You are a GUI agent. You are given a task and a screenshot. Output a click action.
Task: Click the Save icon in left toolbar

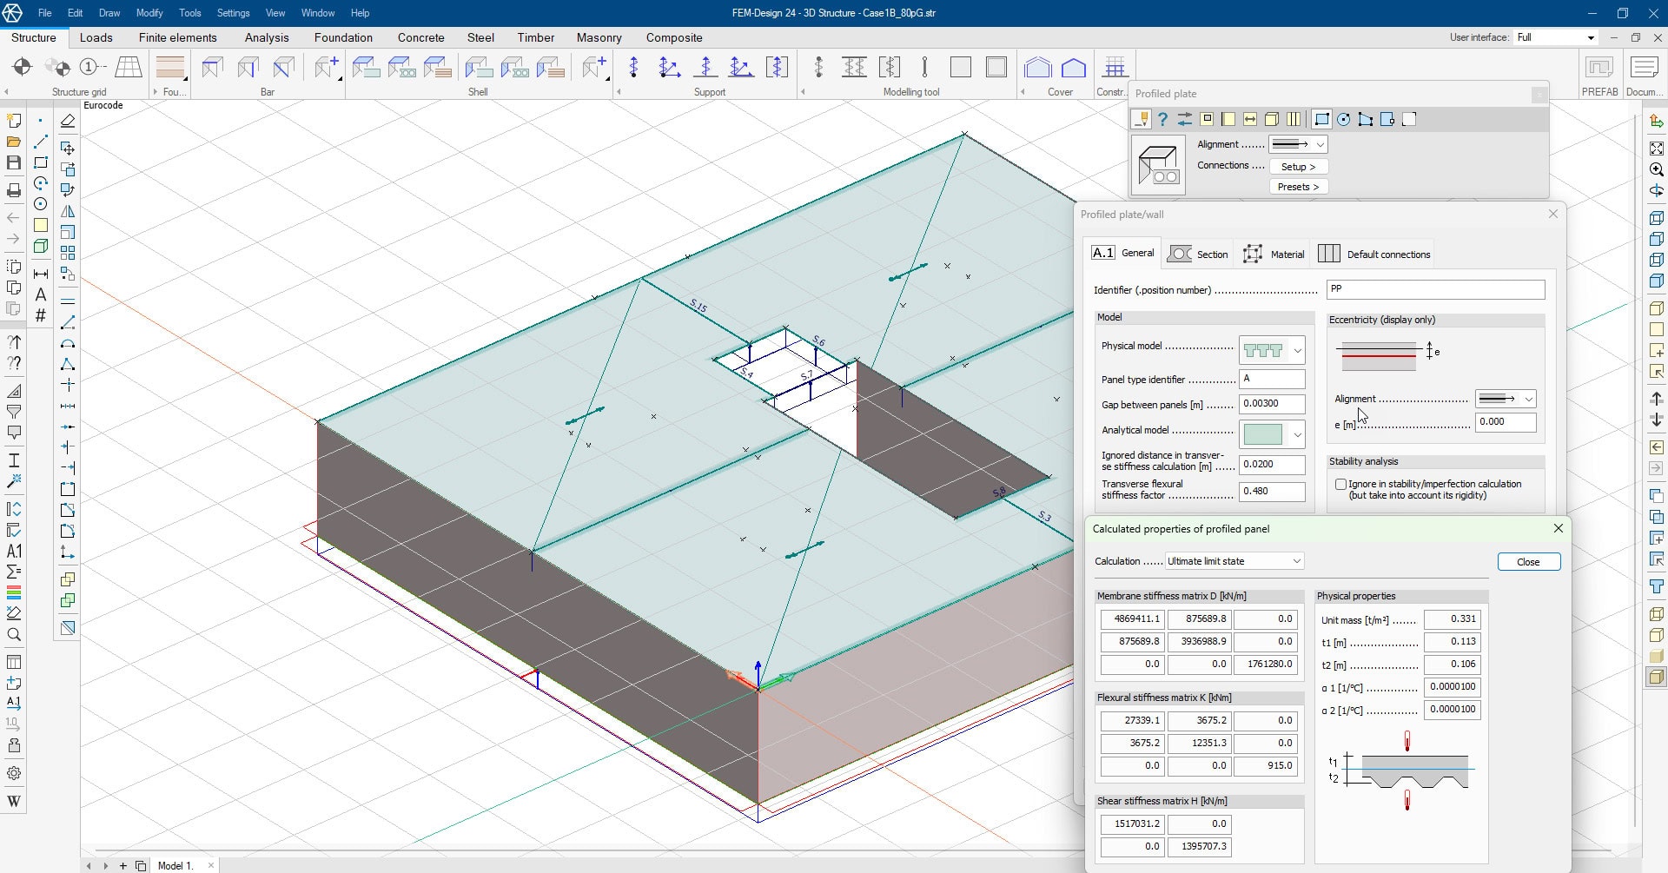click(x=14, y=162)
